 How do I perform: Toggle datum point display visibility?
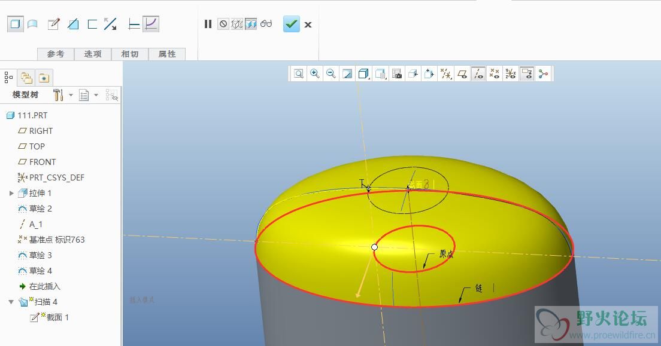click(494, 74)
